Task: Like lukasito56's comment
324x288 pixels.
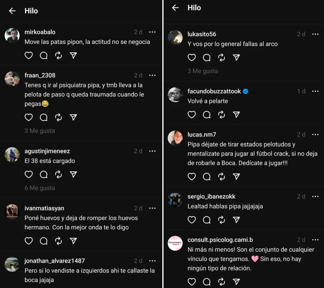Action: [192, 57]
